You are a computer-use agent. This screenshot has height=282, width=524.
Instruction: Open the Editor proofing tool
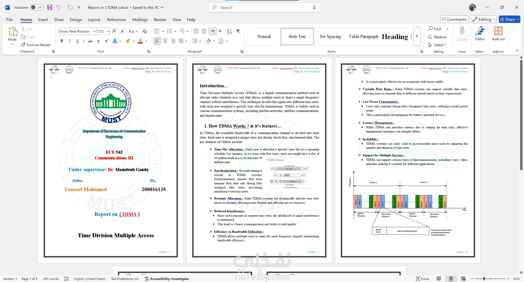click(x=480, y=34)
